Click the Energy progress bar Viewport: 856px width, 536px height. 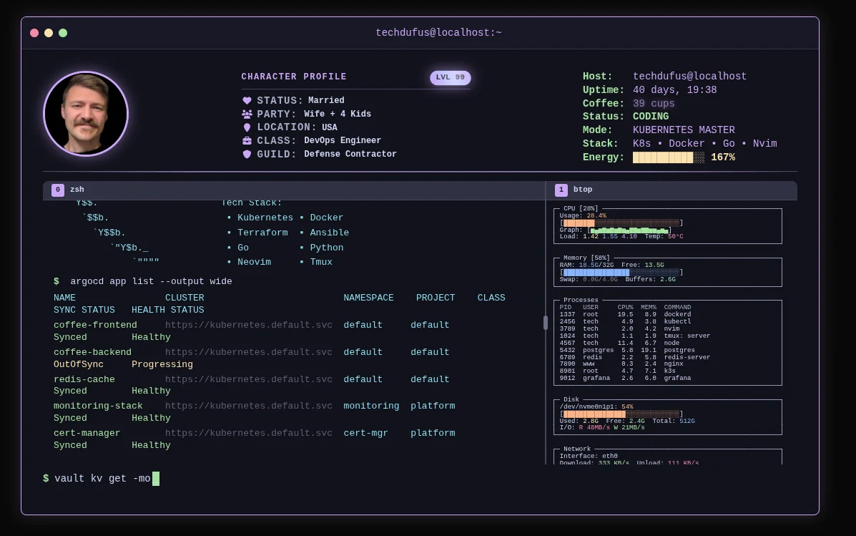[668, 157]
